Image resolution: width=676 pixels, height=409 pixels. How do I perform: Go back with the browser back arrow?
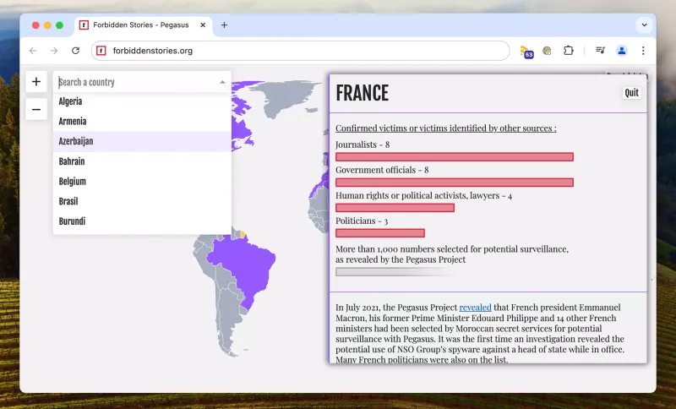(x=33, y=51)
